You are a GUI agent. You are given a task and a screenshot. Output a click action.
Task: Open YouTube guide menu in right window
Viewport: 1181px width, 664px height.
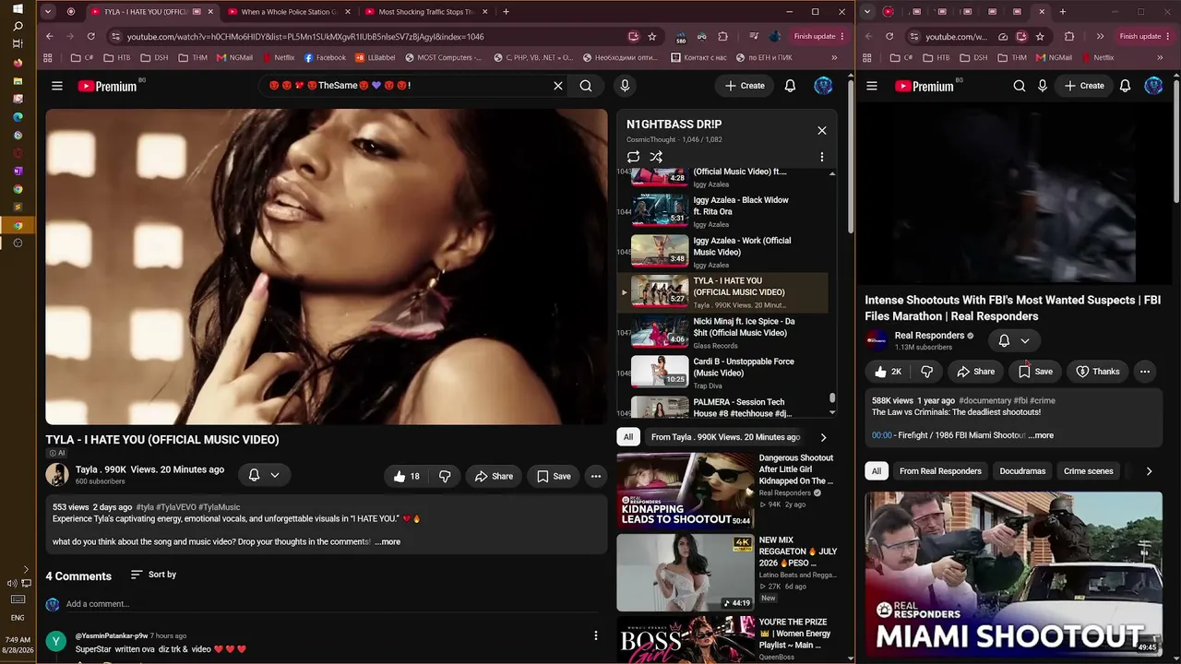click(872, 86)
